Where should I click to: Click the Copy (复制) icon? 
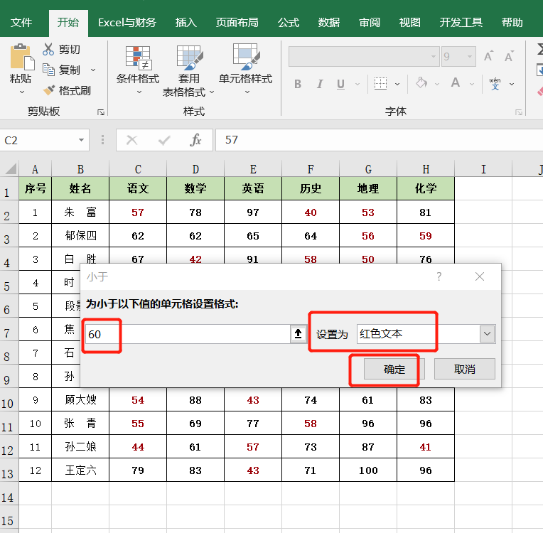point(48,70)
